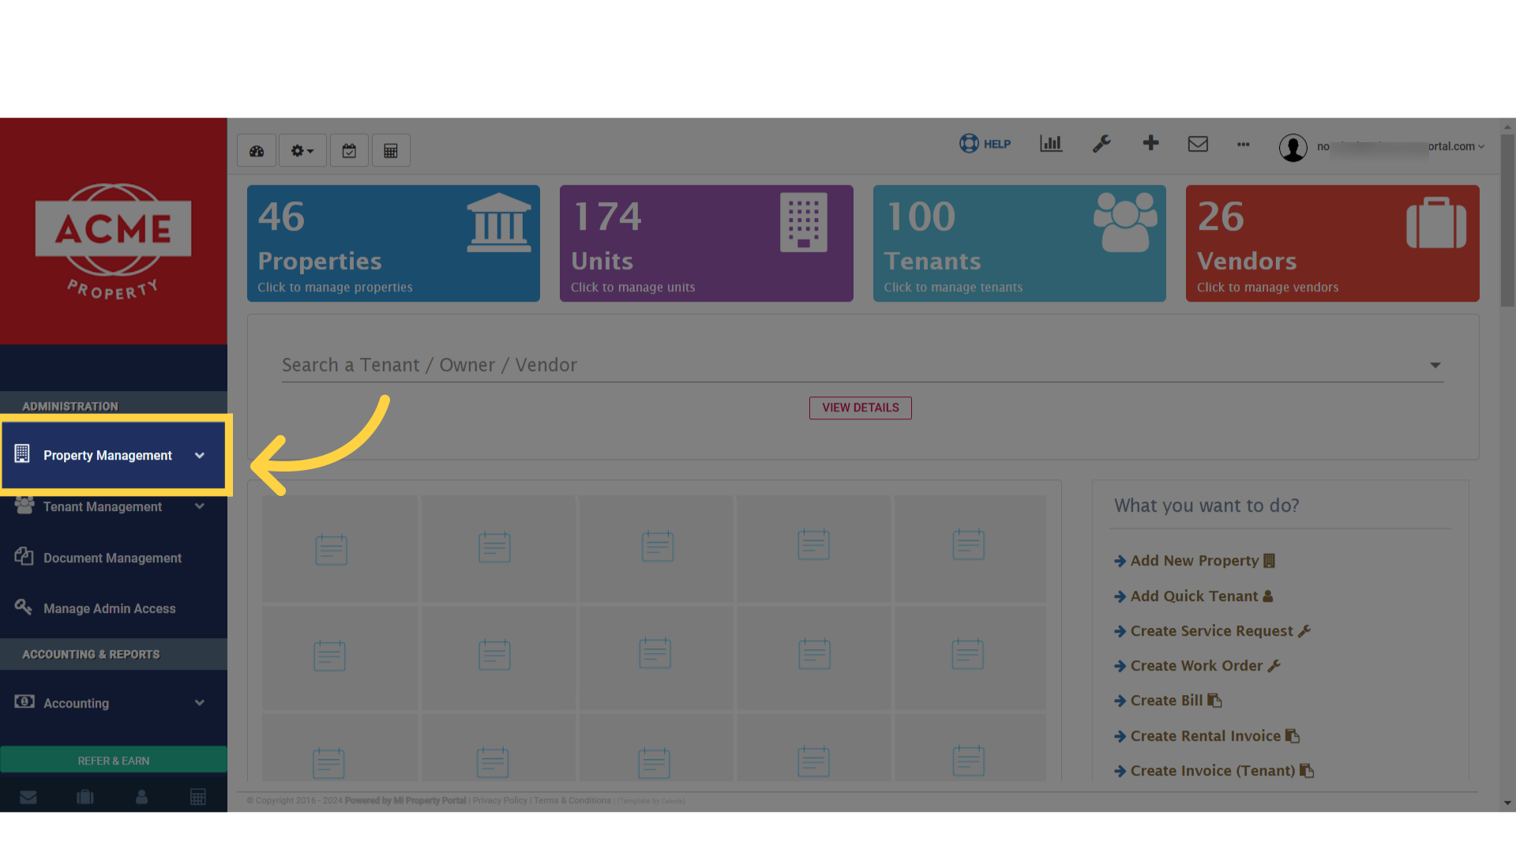This screenshot has width=1516, height=853.
Task: Open Document Management from the sidebar
Action: 112,558
